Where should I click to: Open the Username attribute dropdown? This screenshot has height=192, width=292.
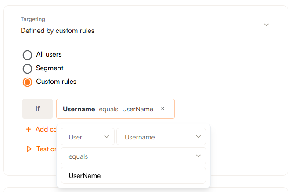coord(161,137)
